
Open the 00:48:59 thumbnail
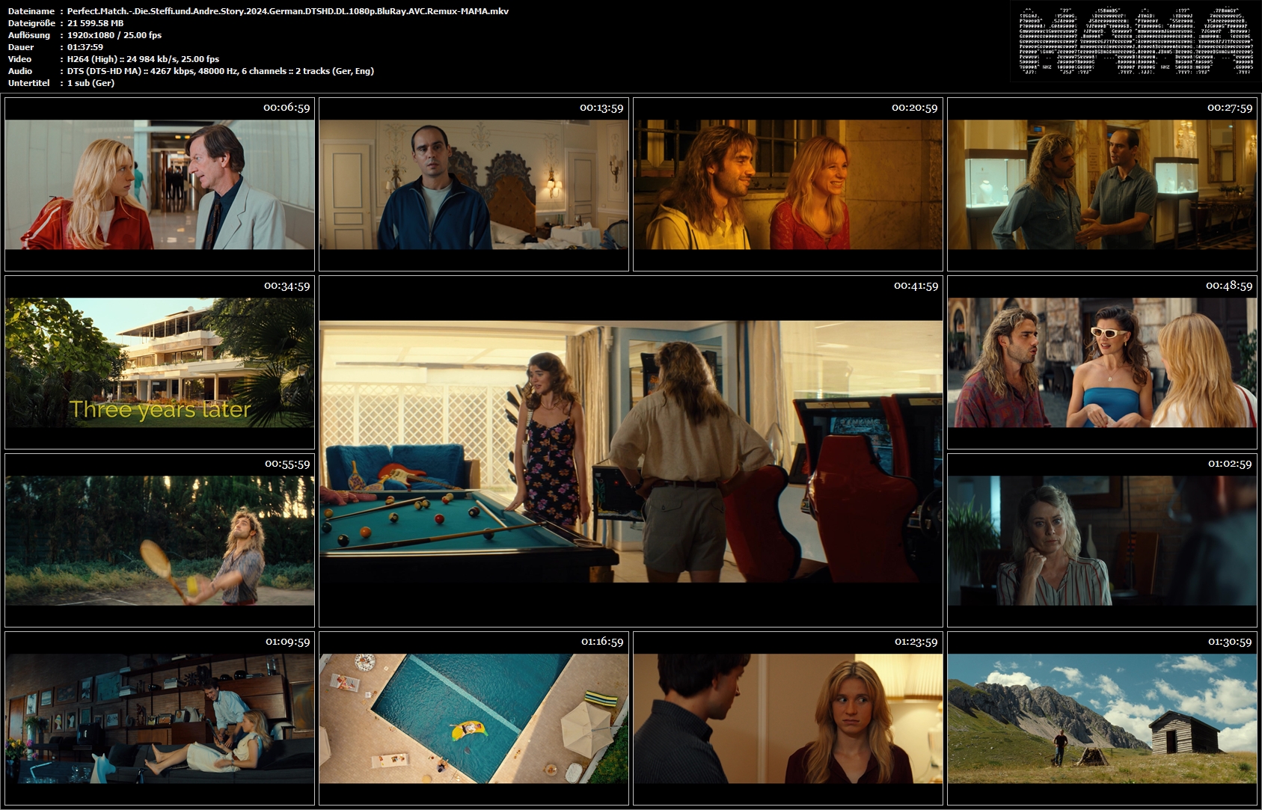pyautogui.click(x=1102, y=362)
